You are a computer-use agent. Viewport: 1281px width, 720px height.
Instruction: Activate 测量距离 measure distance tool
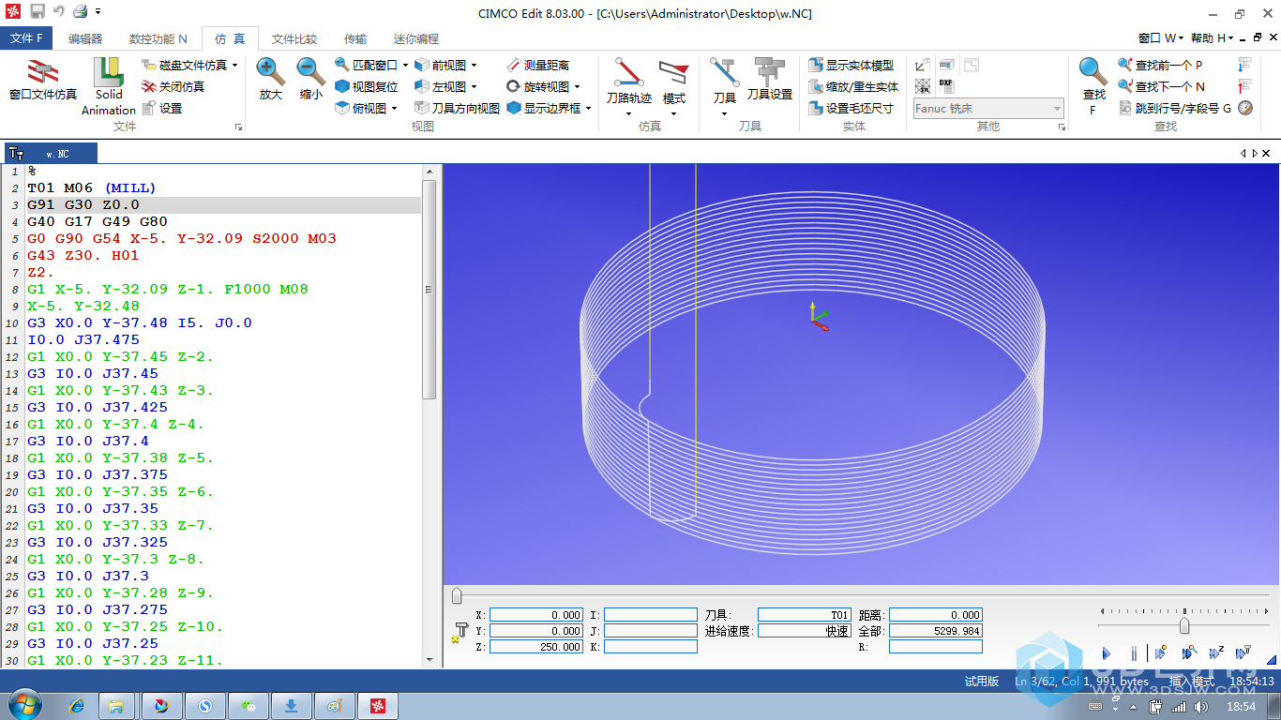point(537,65)
